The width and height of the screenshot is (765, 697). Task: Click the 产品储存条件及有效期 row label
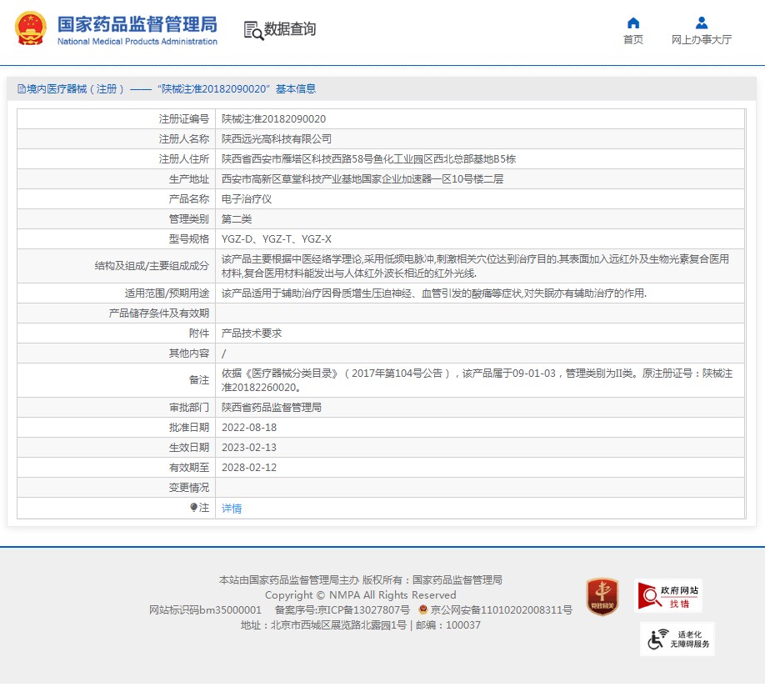pos(159,313)
